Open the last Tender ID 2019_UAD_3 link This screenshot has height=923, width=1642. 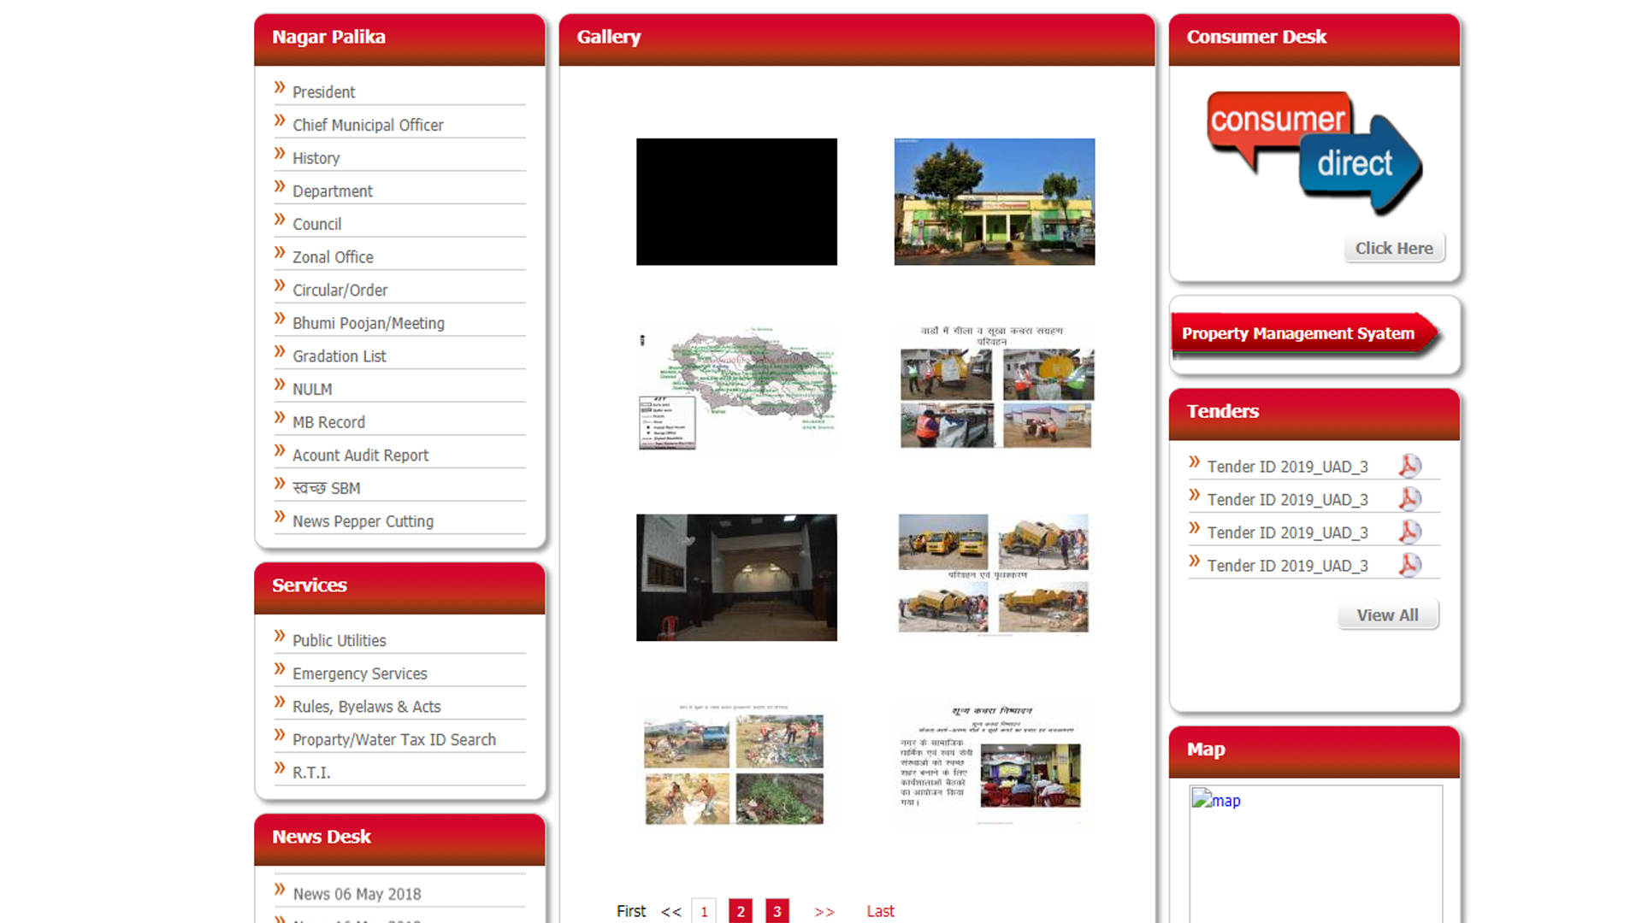1287,567
